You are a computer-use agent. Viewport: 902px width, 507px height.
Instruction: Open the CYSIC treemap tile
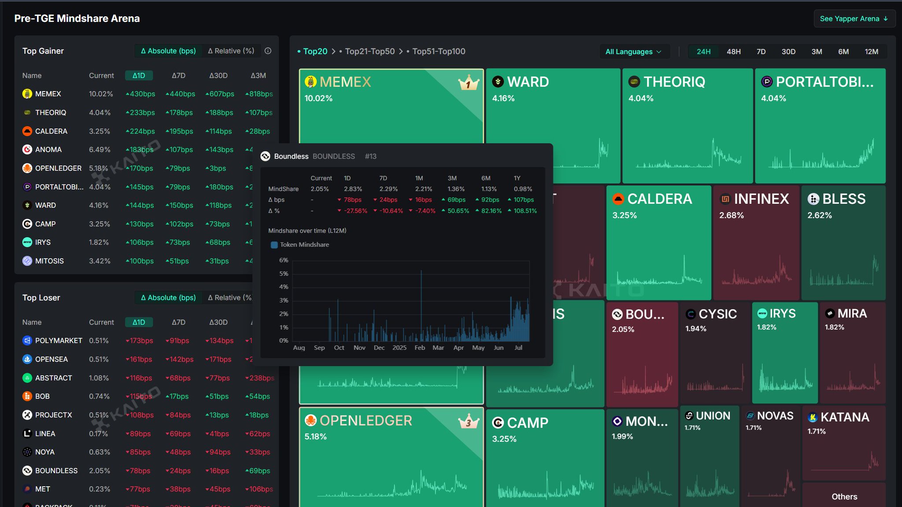714,353
